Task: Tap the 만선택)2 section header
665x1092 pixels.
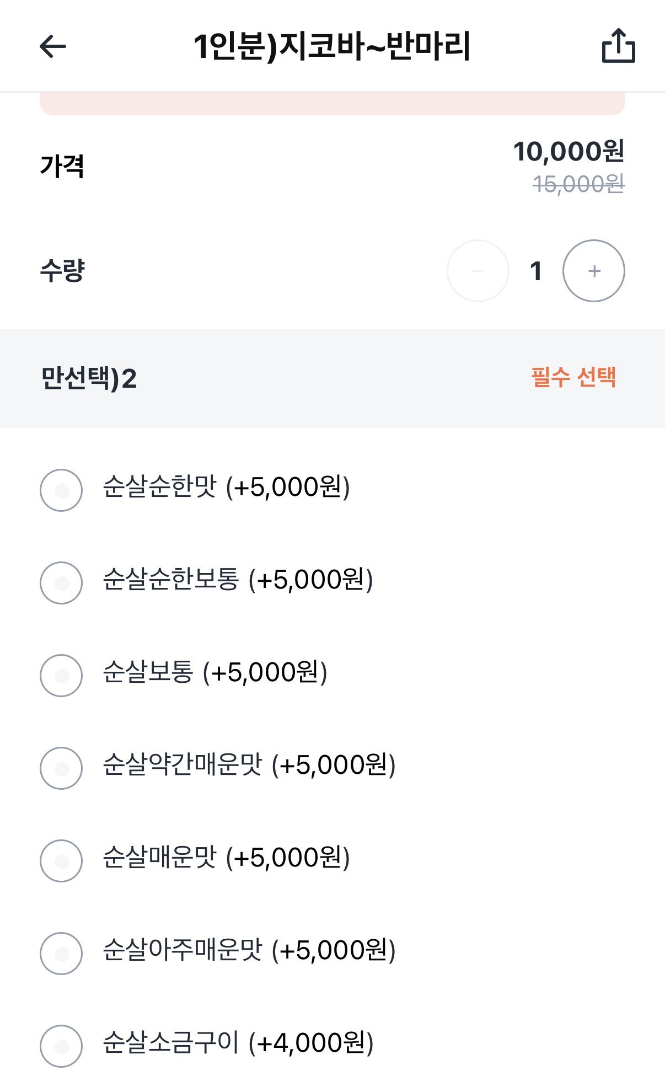Action: pos(89,378)
